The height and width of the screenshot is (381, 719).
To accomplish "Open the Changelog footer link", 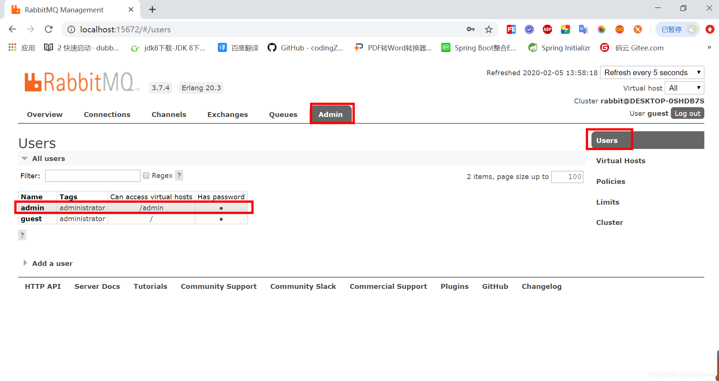I will (541, 286).
